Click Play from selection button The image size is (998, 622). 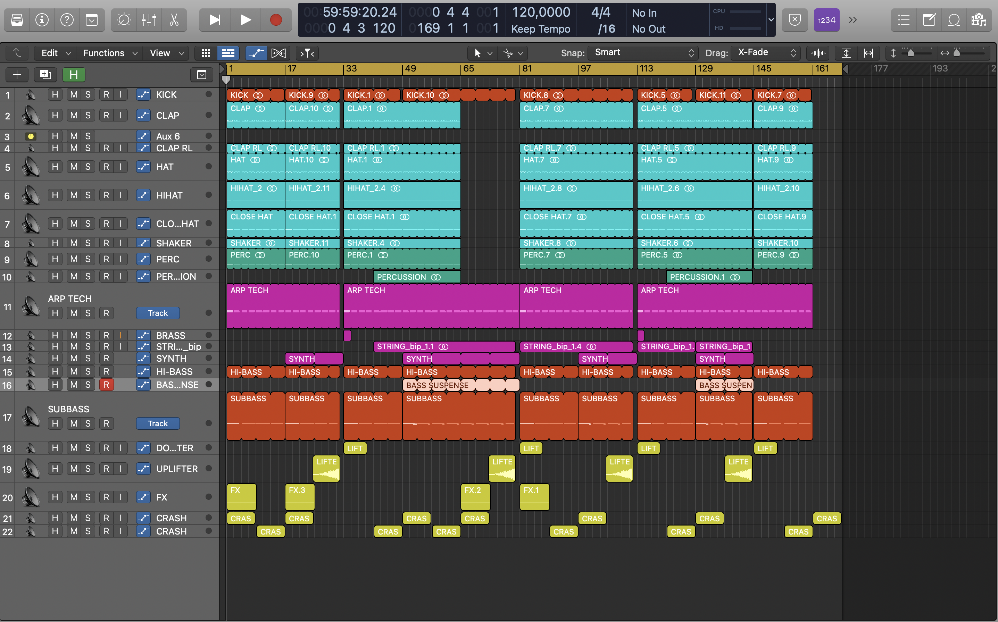215,20
